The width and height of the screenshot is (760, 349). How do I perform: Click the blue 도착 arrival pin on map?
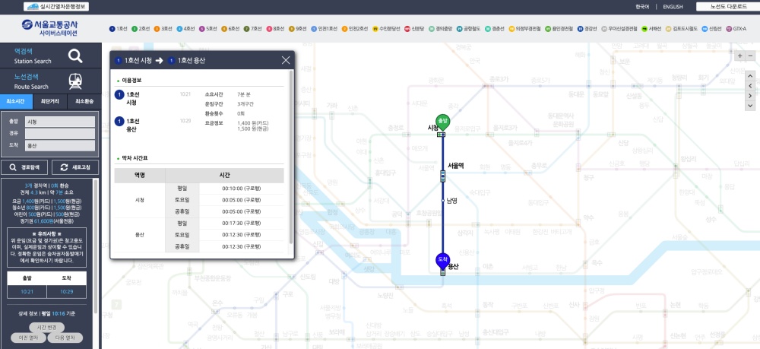[x=442, y=262]
